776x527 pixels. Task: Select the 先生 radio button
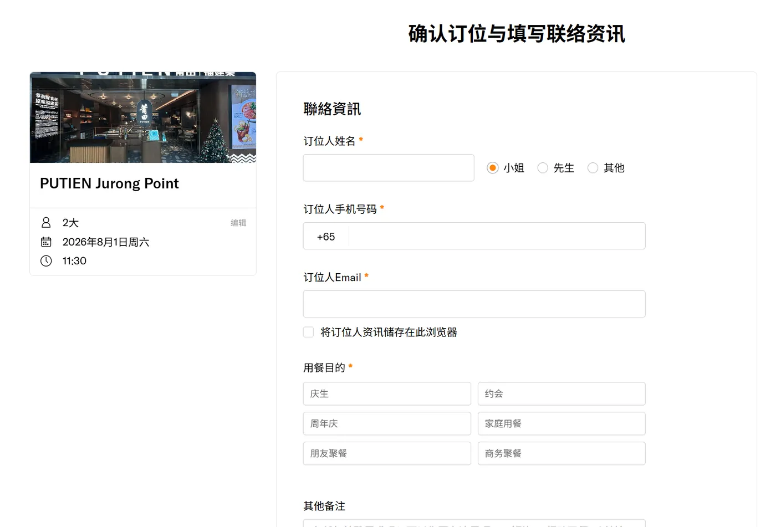[x=543, y=168]
